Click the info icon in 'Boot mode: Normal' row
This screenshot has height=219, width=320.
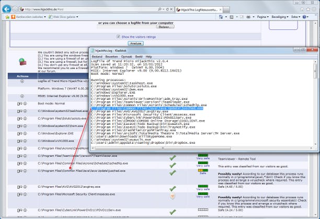(x=25, y=103)
